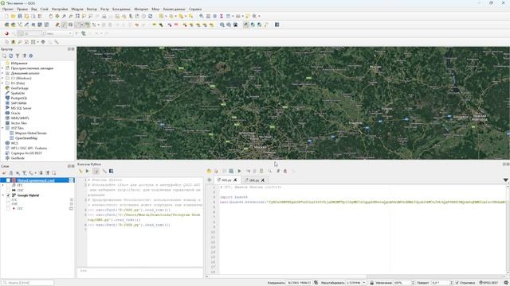Viewport: 510px width, 286px height.
Task: Open the editor tab list dropdown arrow
Action: point(505,180)
